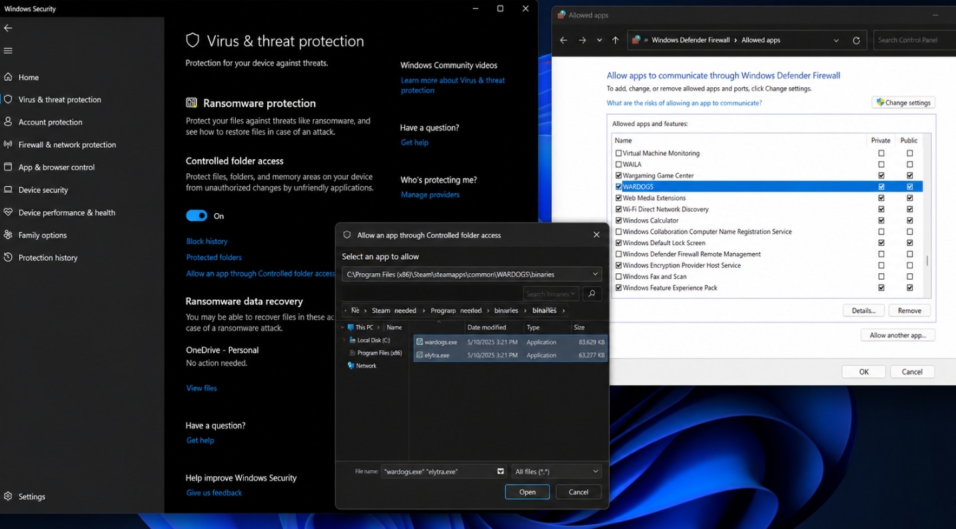Uncheck Wargaming Game Center app checkbox
Viewport: 956px width, 529px height.
pos(619,176)
